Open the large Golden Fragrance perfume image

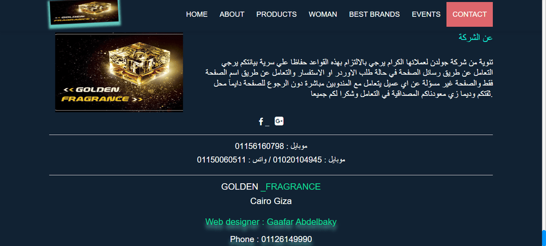click(119, 72)
